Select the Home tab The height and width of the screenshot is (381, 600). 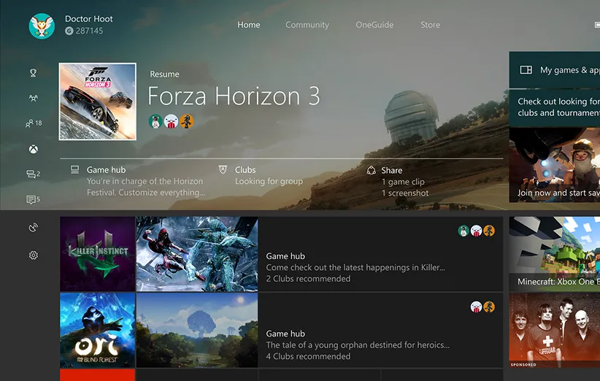[x=248, y=25]
